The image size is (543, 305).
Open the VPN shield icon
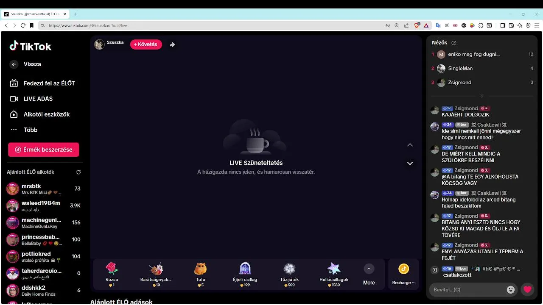528,25
